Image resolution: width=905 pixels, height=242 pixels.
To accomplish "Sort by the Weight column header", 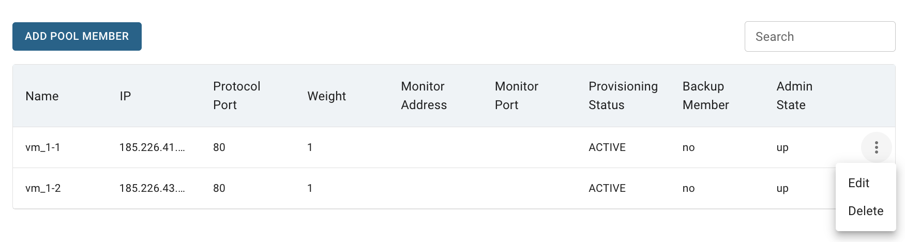I will pos(326,96).
